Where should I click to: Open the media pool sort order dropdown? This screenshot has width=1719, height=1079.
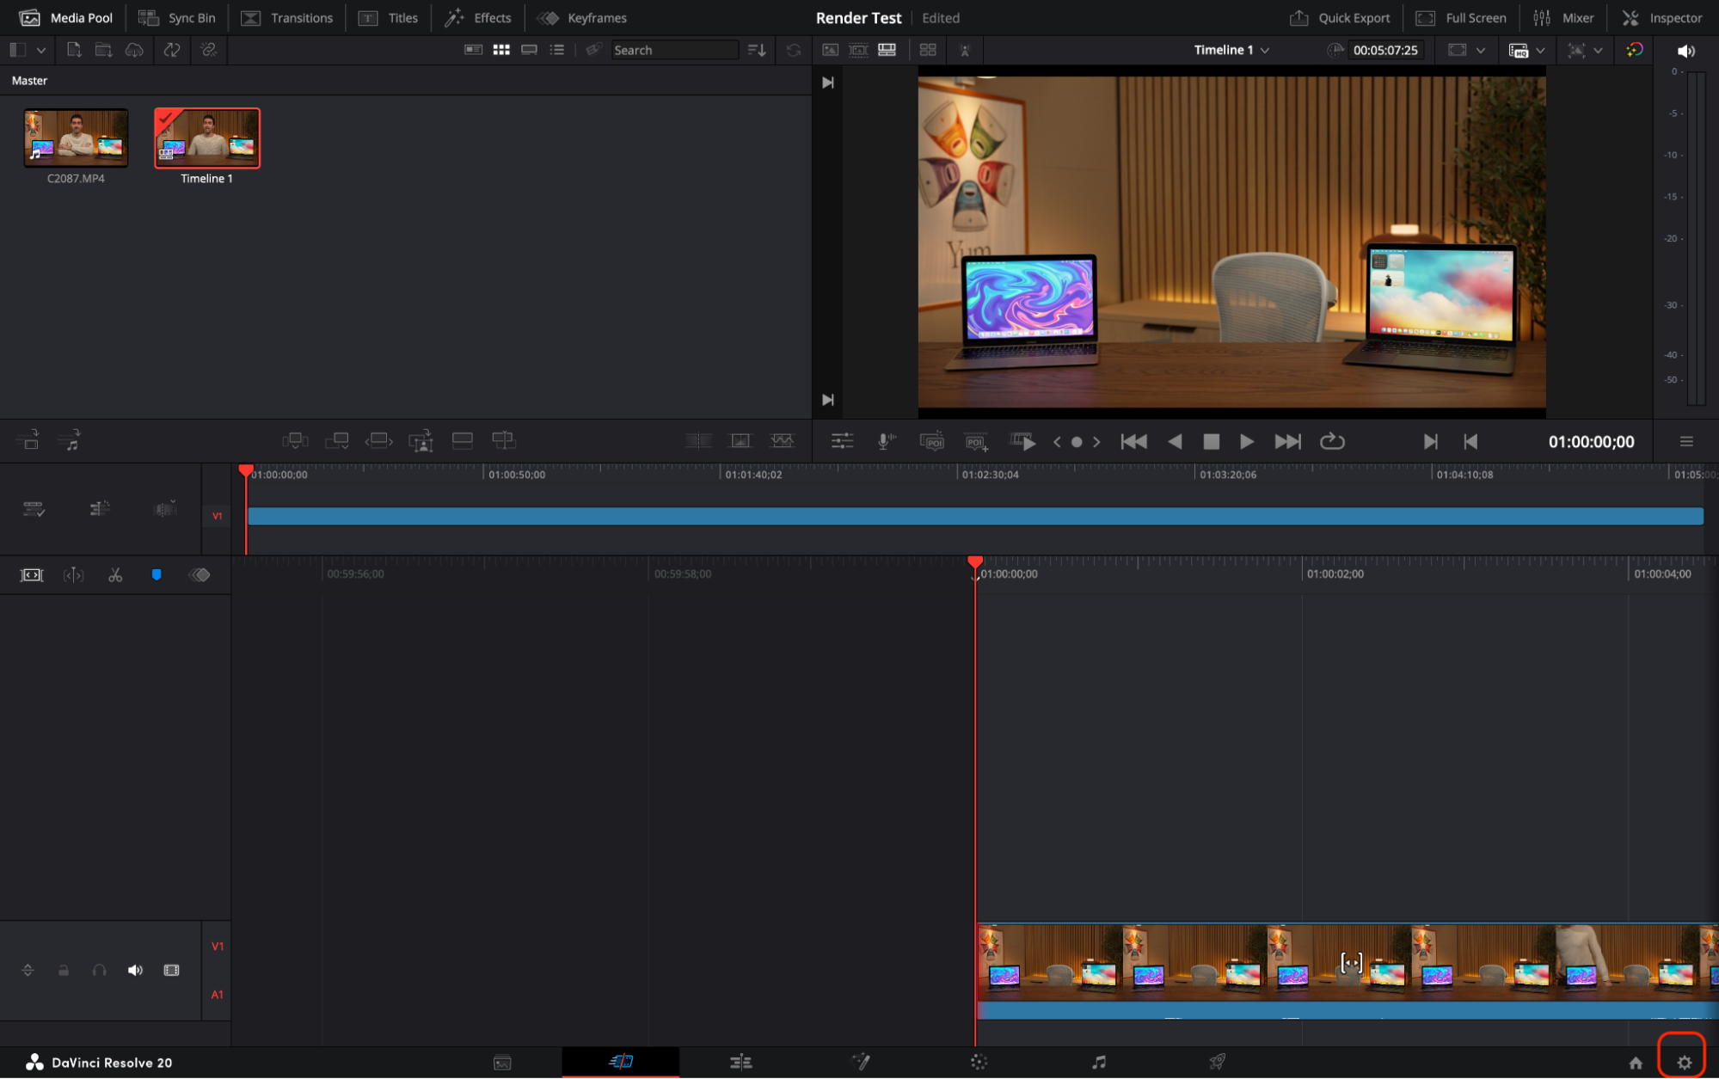click(757, 50)
